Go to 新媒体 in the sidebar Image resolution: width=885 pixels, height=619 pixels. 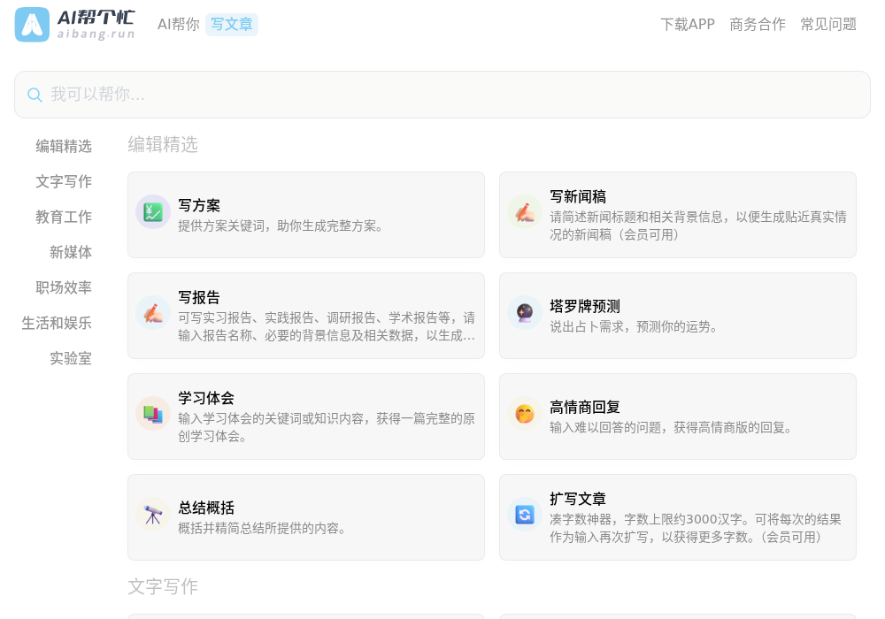(x=71, y=253)
